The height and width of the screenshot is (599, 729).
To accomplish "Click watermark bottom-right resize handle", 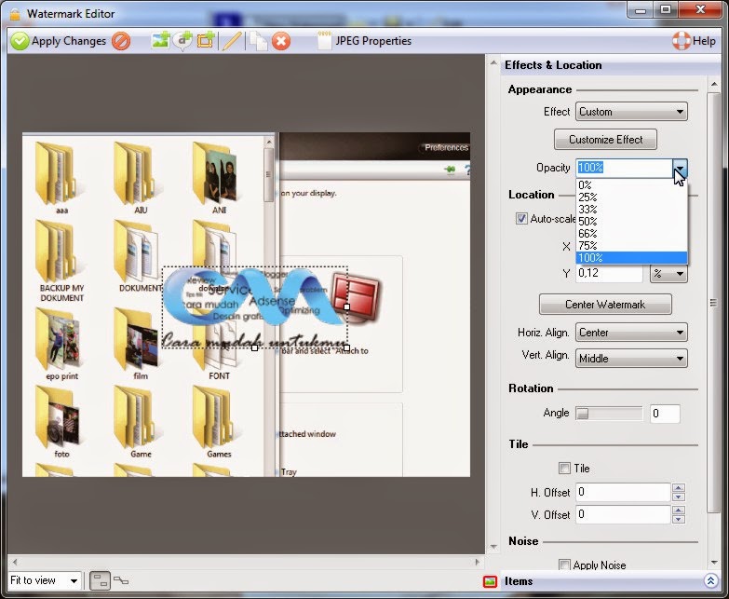I will pyautogui.click(x=347, y=347).
